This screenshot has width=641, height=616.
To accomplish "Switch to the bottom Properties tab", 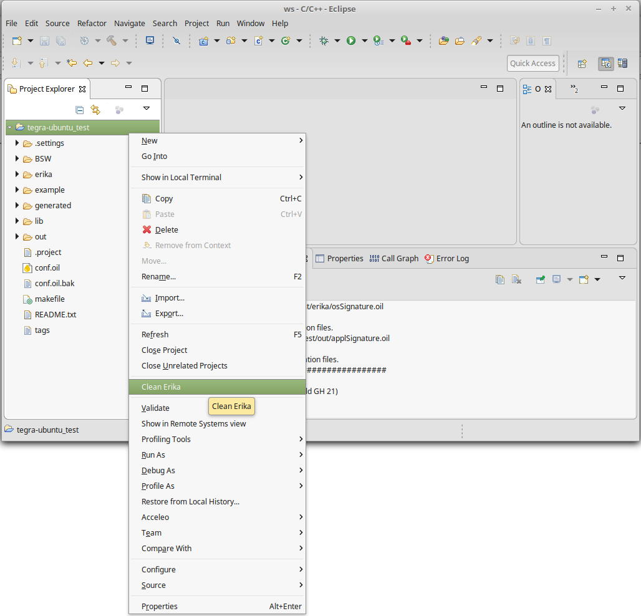I will pyautogui.click(x=339, y=258).
